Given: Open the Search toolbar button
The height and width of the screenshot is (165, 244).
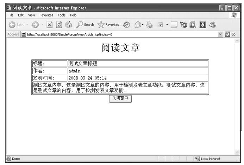Looking at the screenshot, I should point(85,25).
